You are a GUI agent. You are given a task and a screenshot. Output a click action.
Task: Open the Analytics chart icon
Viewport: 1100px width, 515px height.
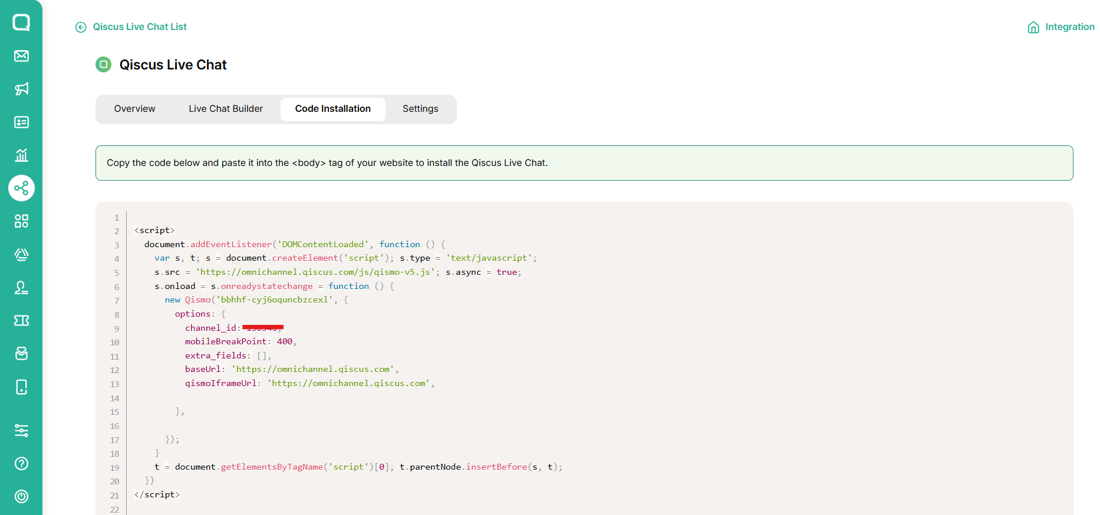21,155
